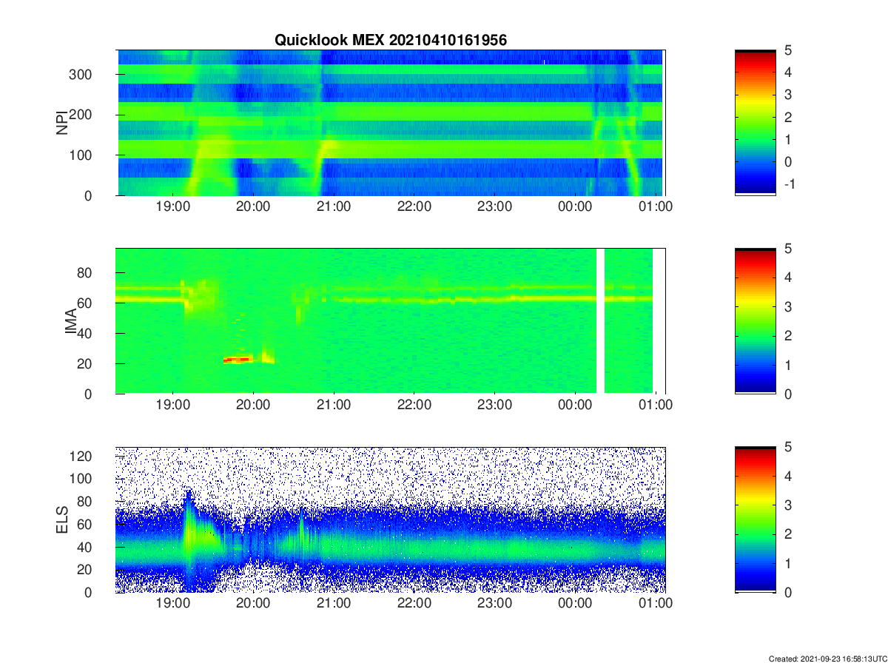Viewport: 888px width, 666px height.
Task: Click the "21:00" time label under the IMA panel
Action: (x=334, y=406)
